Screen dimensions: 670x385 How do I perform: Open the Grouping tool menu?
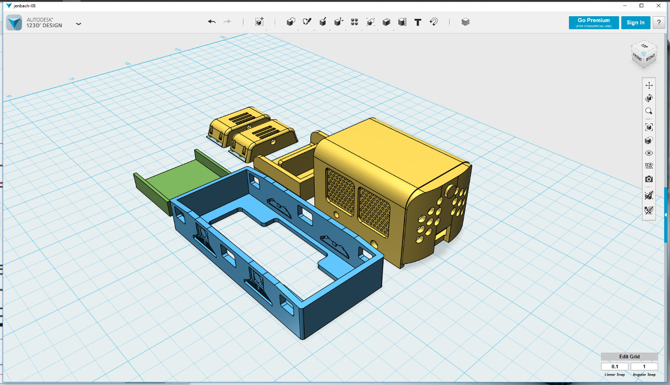(371, 22)
